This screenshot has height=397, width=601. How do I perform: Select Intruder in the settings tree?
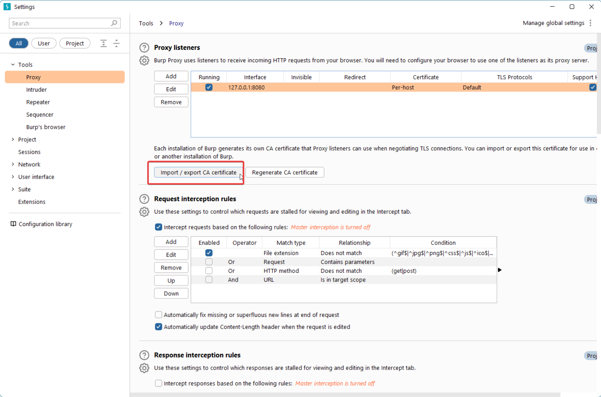pyautogui.click(x=36, y=90)
